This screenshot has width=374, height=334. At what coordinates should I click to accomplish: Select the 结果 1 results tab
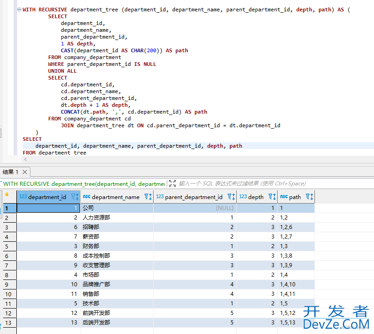(x=10, y=172)
